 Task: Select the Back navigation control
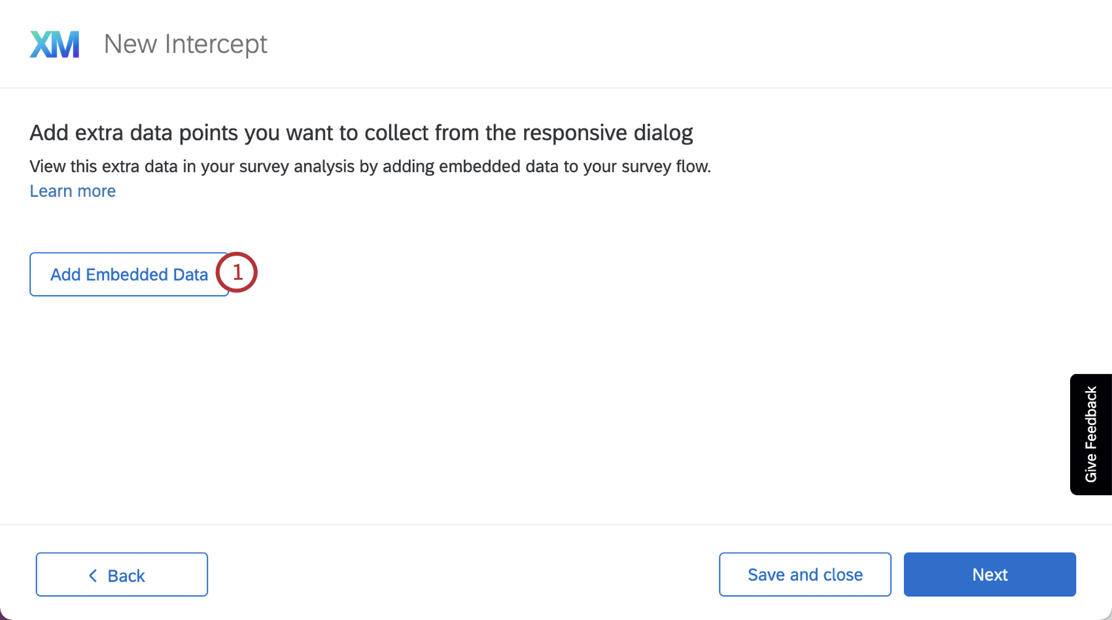[122, 574]
